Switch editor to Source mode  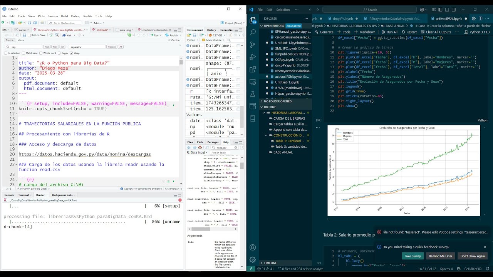coord(10,40)
